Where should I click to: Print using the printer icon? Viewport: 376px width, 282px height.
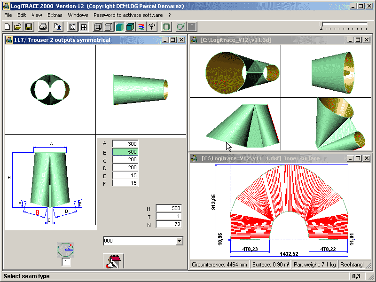coord(43,27)
